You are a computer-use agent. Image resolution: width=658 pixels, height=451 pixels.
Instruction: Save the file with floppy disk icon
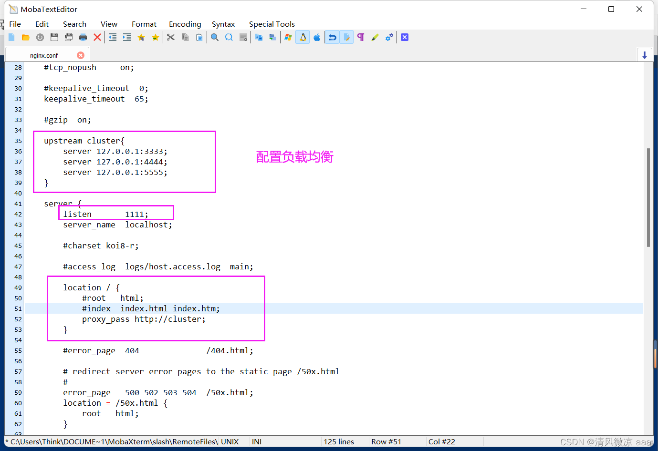coord(54,37)
